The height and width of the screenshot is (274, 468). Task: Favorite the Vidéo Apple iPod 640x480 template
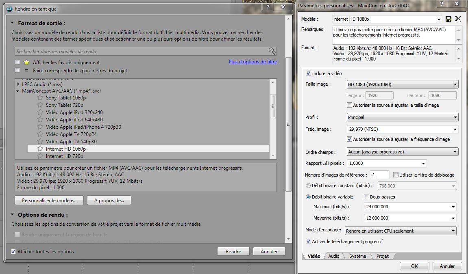40,120
